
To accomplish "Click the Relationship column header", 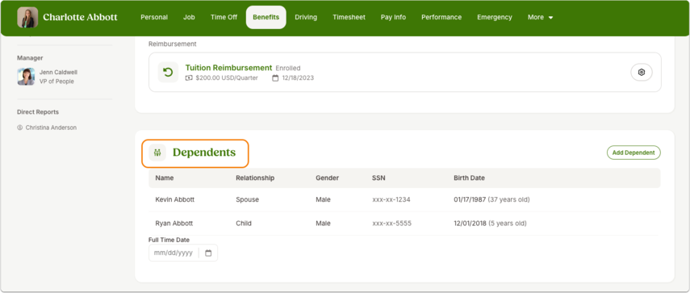I will pyautogui.click(x=255, y=178).
